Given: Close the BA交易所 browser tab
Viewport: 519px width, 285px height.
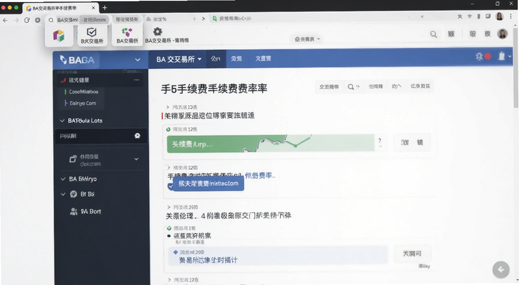Looking at the screenshot, I should 93,8.
